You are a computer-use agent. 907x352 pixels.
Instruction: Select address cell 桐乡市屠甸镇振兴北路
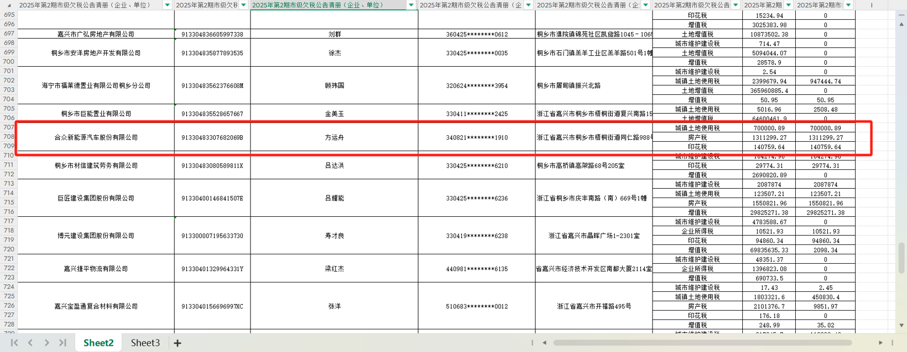pyautogui.click(x=594, y=86)
